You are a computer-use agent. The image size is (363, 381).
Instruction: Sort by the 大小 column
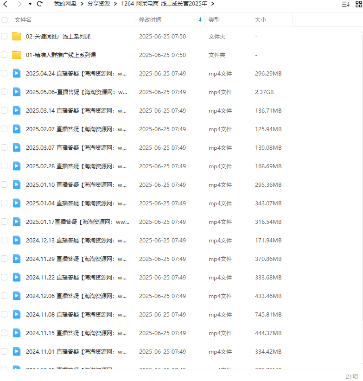(x=261, y=20)
